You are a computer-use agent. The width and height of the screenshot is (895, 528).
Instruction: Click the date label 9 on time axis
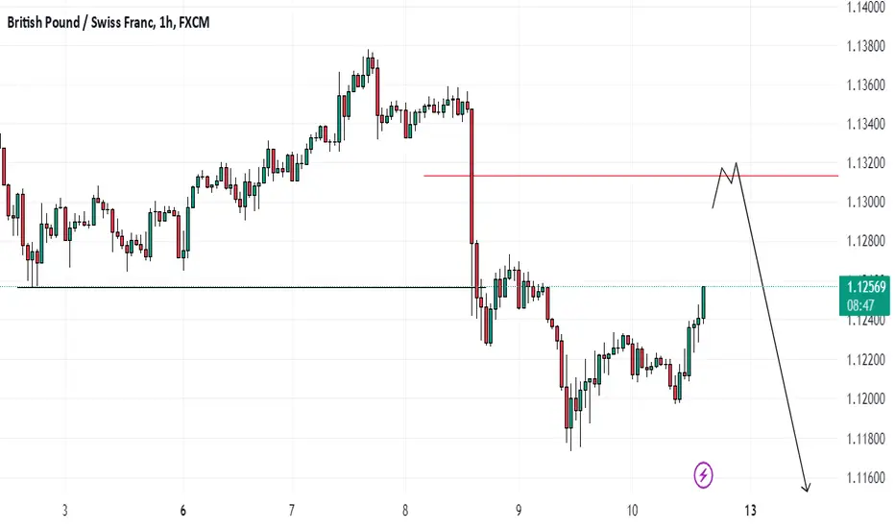[519, 511]
